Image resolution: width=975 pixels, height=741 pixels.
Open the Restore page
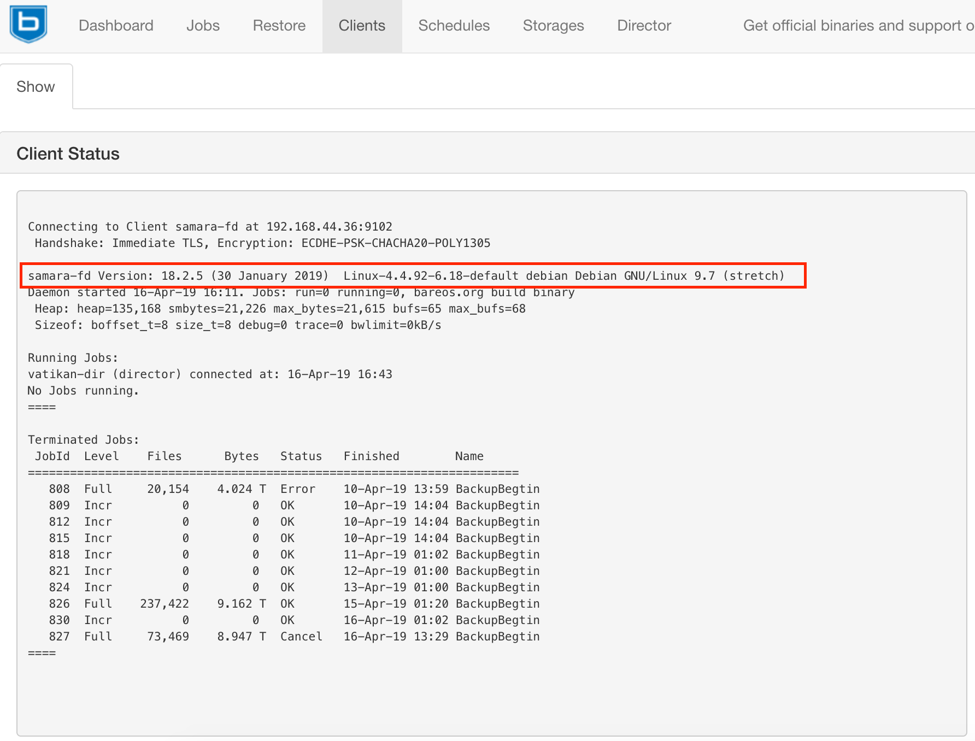(x=279, y=26)
